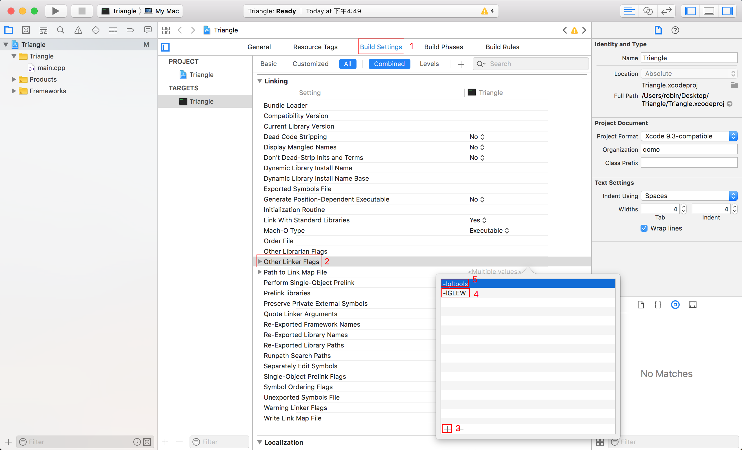Open the Resource Tags tab
742x450 pixels.
coord(315,47)
